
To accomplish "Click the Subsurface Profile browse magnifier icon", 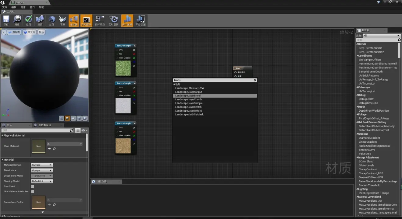I will (x=54, y=204).
